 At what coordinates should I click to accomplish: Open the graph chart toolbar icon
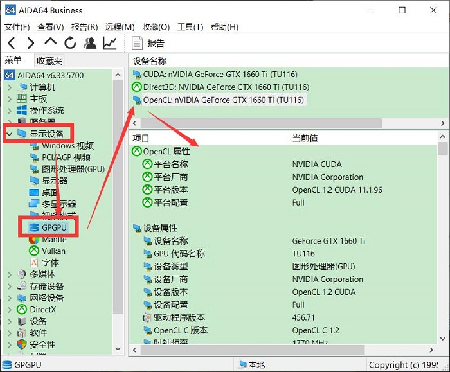[x=110, y=43]
